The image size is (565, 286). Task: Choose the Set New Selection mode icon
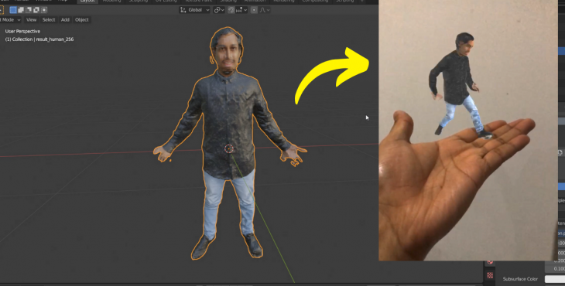(13, 10)
